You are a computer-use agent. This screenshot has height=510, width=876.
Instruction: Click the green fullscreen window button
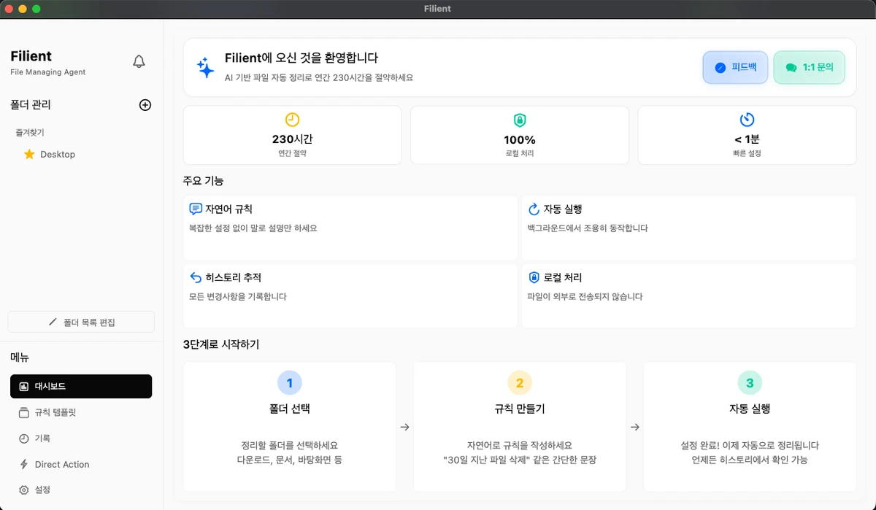[36, 9]
